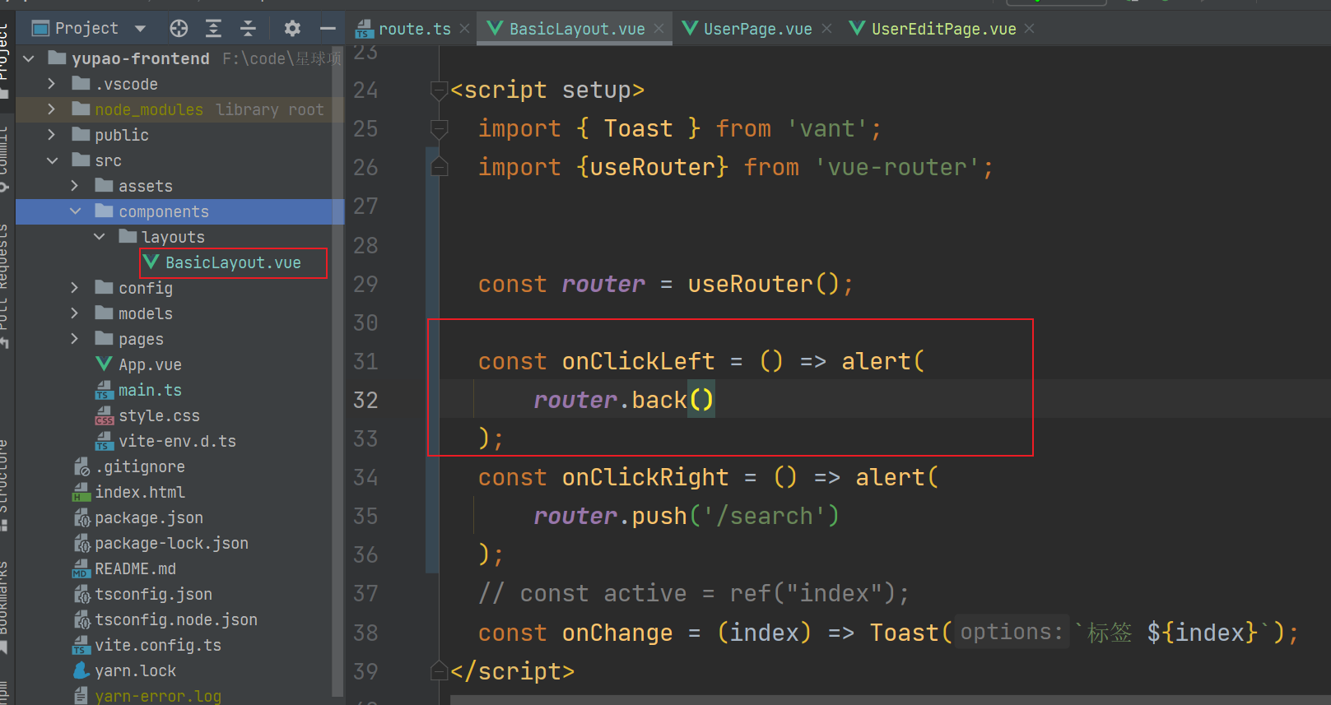Open the Project view dropdown

(140, 29)
